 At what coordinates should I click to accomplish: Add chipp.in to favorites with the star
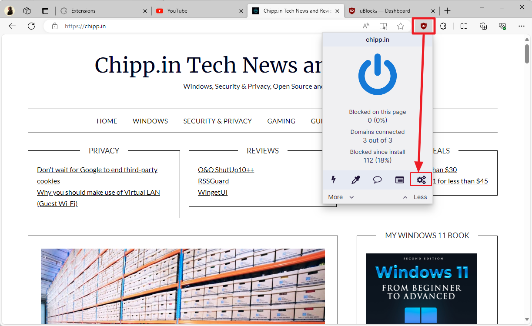(401, 26)
